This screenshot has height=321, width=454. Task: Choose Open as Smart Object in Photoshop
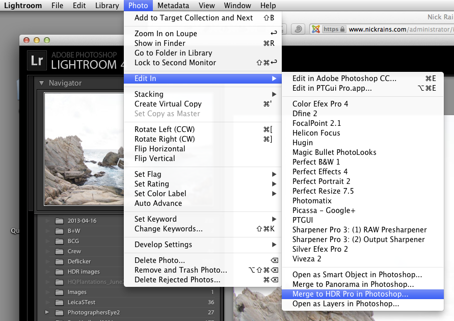(x=363, y=275)
